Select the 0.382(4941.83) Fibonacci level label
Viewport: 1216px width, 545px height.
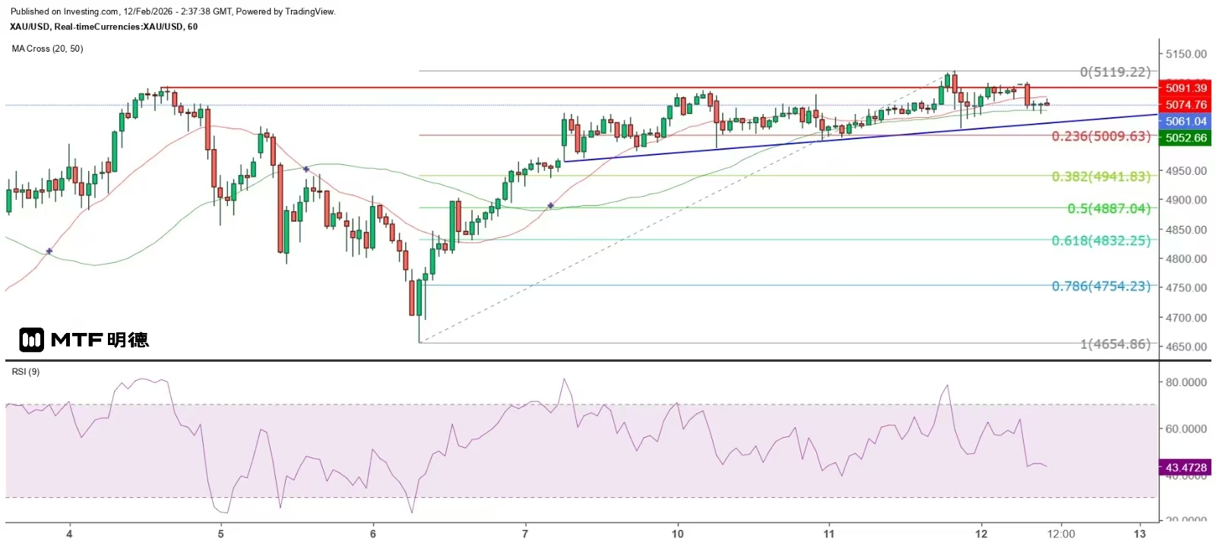click(x=1100, y=177)
